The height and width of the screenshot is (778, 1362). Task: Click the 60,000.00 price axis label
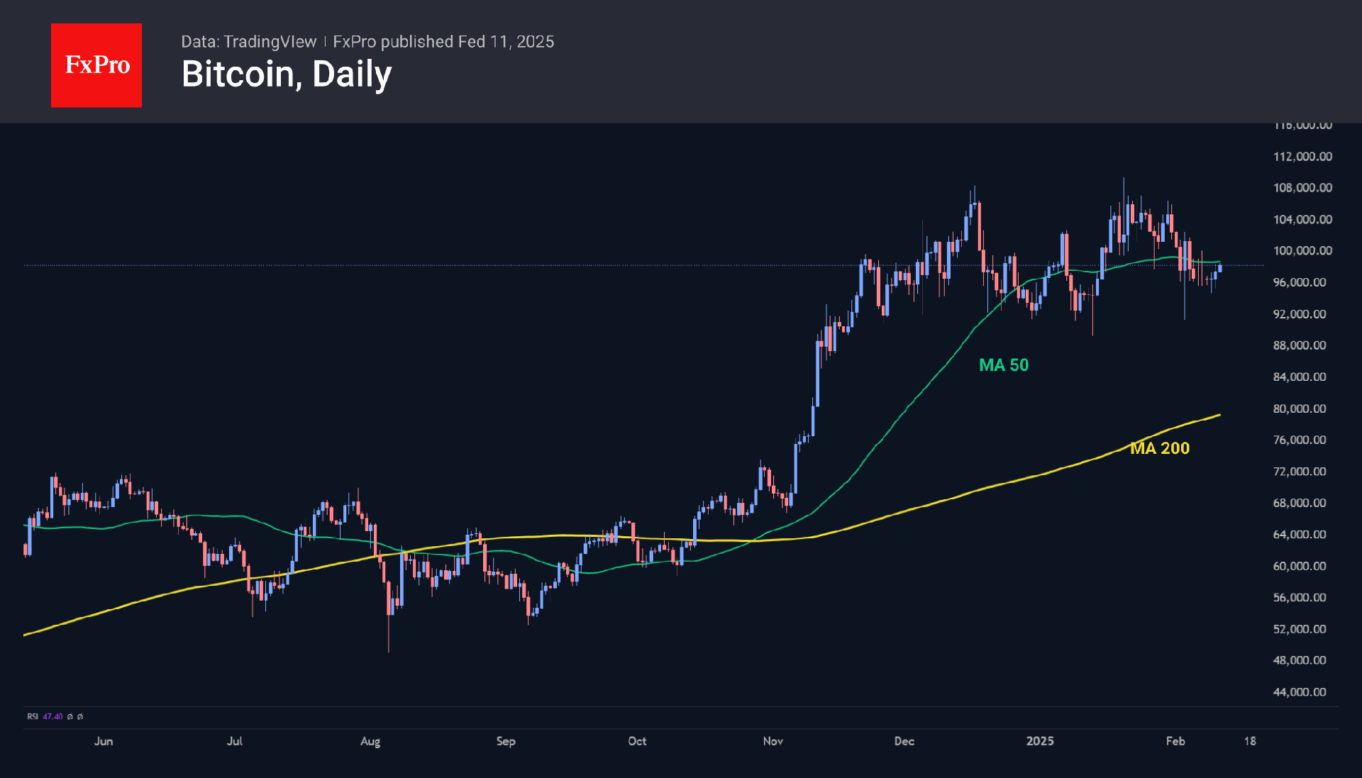1300,566
